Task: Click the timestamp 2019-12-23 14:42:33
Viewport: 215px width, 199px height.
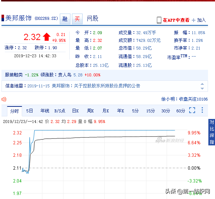Action: point(35,56)
